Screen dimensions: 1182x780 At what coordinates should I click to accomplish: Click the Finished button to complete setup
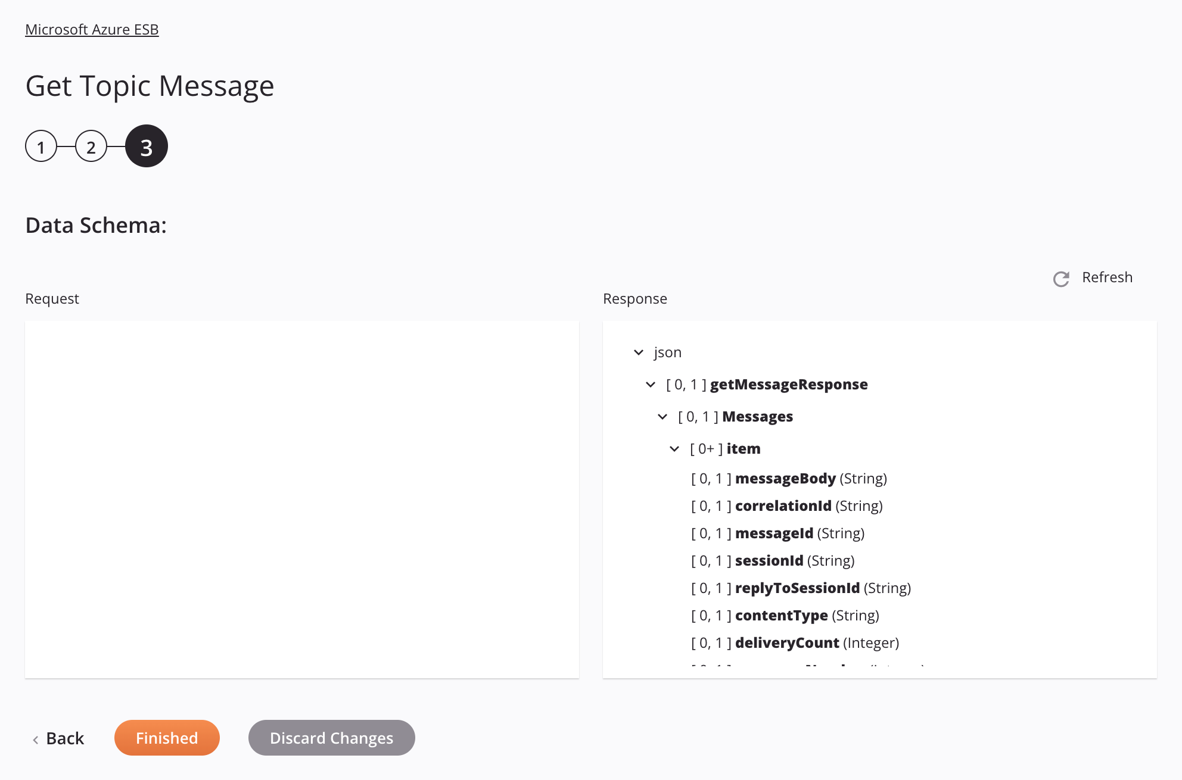click(x=166, y=737)
